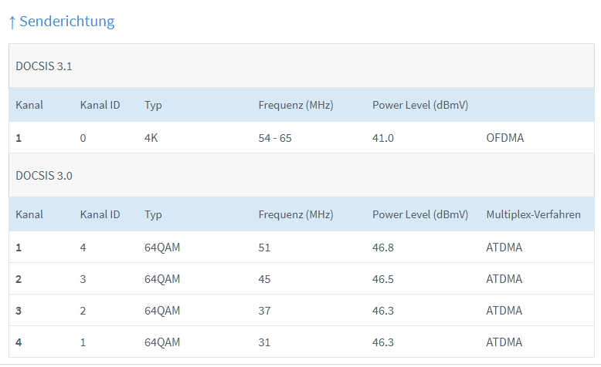The image size is (601, 367).
Task: Select the DOCSIS 3.0 section header
Action: click(44, 175)
